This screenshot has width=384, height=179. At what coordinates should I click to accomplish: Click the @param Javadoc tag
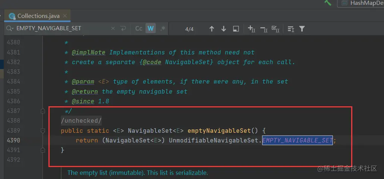[83, 82]
